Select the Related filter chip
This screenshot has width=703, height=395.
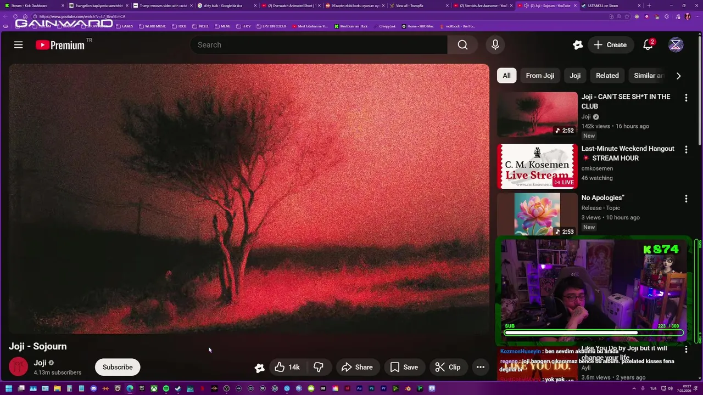click(x=607, y=76)
